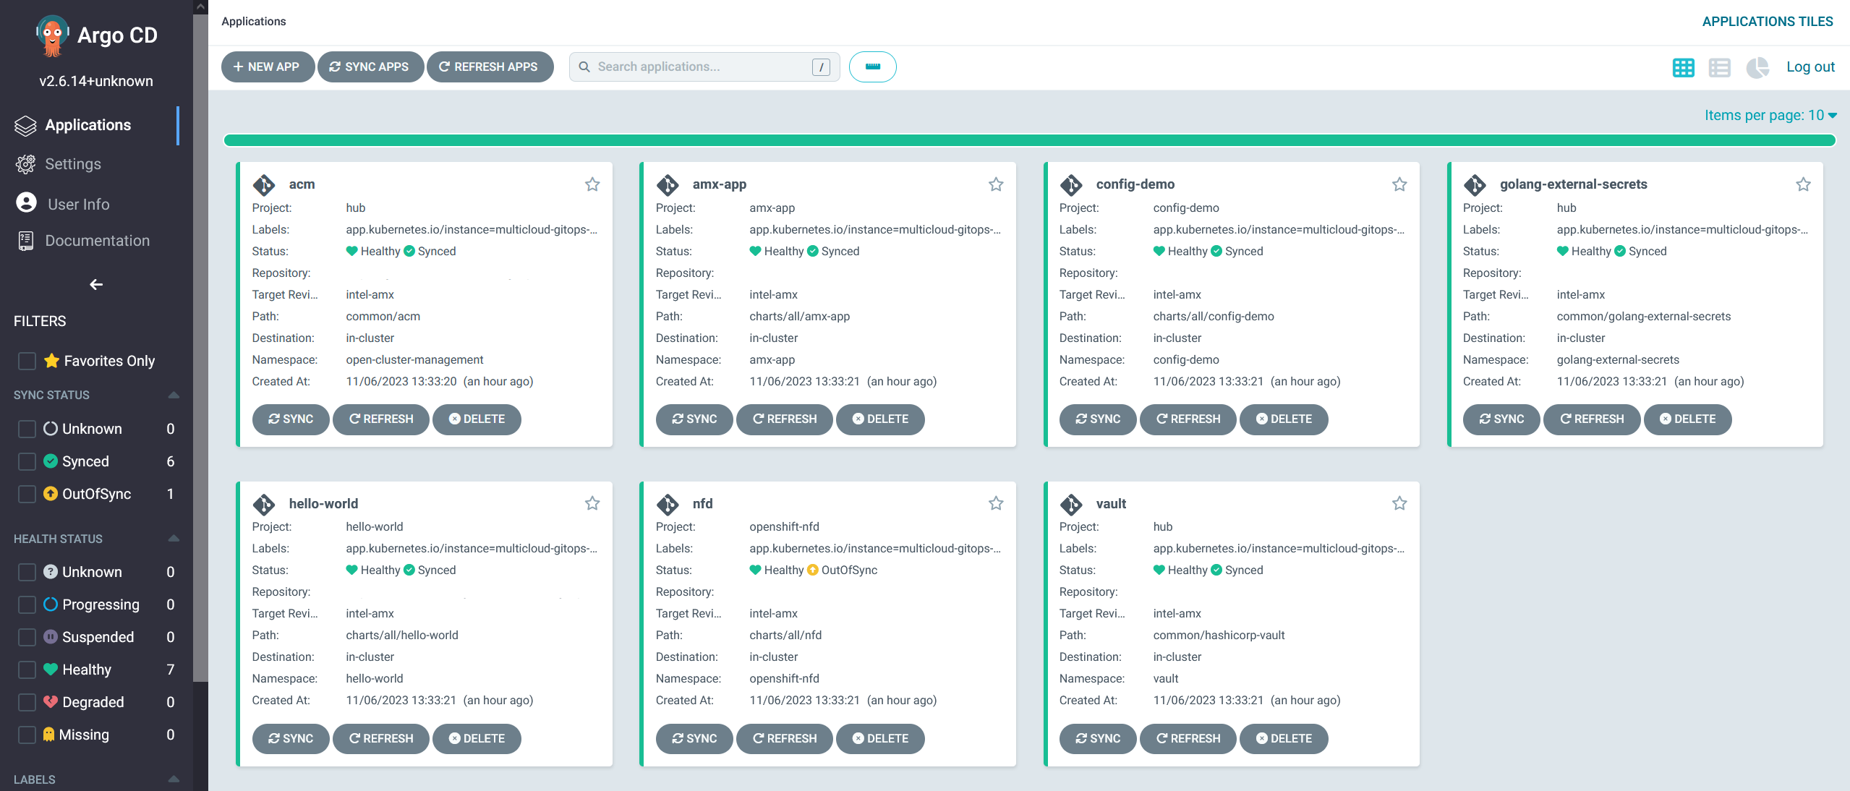Open User Info in the sidebar
Viewport: 1850px width, 791px height.
78,204
